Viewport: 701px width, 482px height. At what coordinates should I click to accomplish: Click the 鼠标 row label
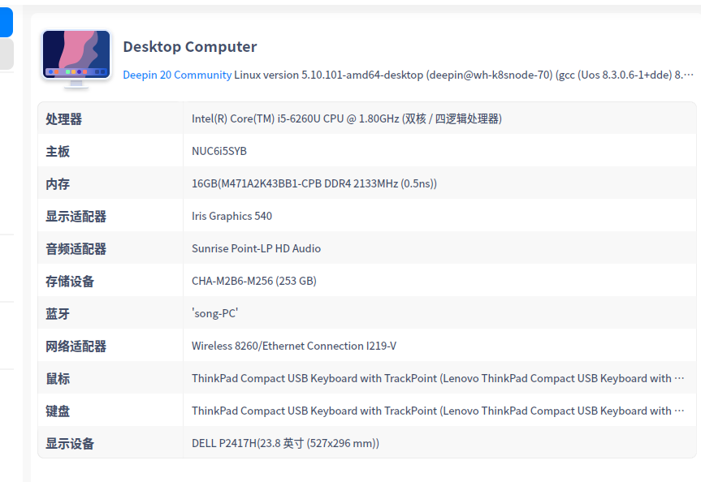point(58,379)
